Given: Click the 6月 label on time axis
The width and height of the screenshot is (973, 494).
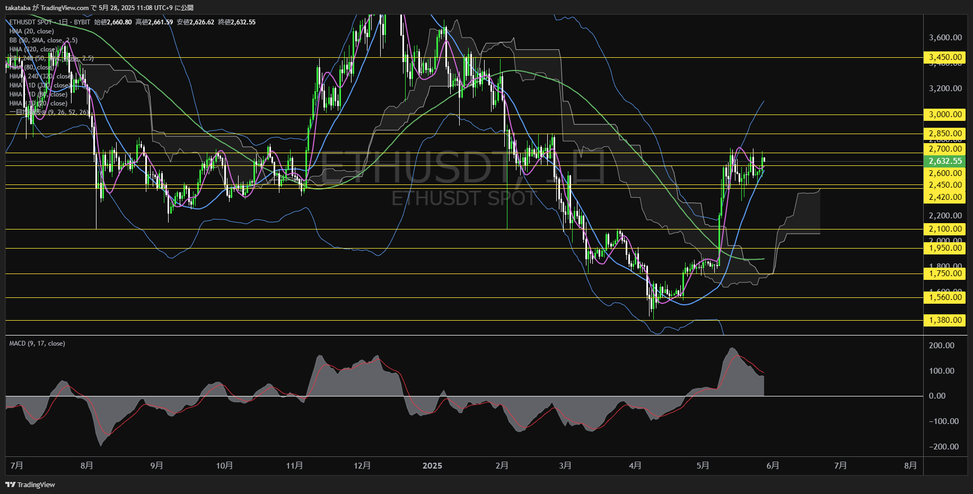Looking at the screenshot, I should click(773, 465).
